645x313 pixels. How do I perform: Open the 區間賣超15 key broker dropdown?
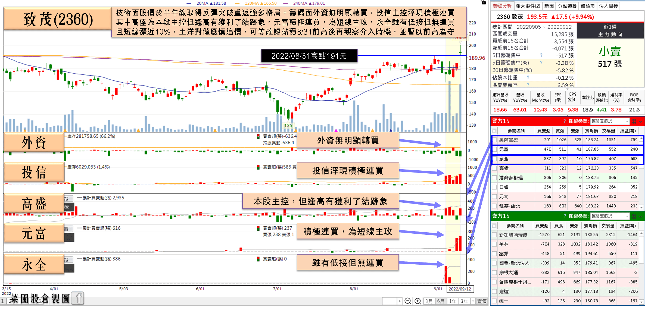[610, 216]
